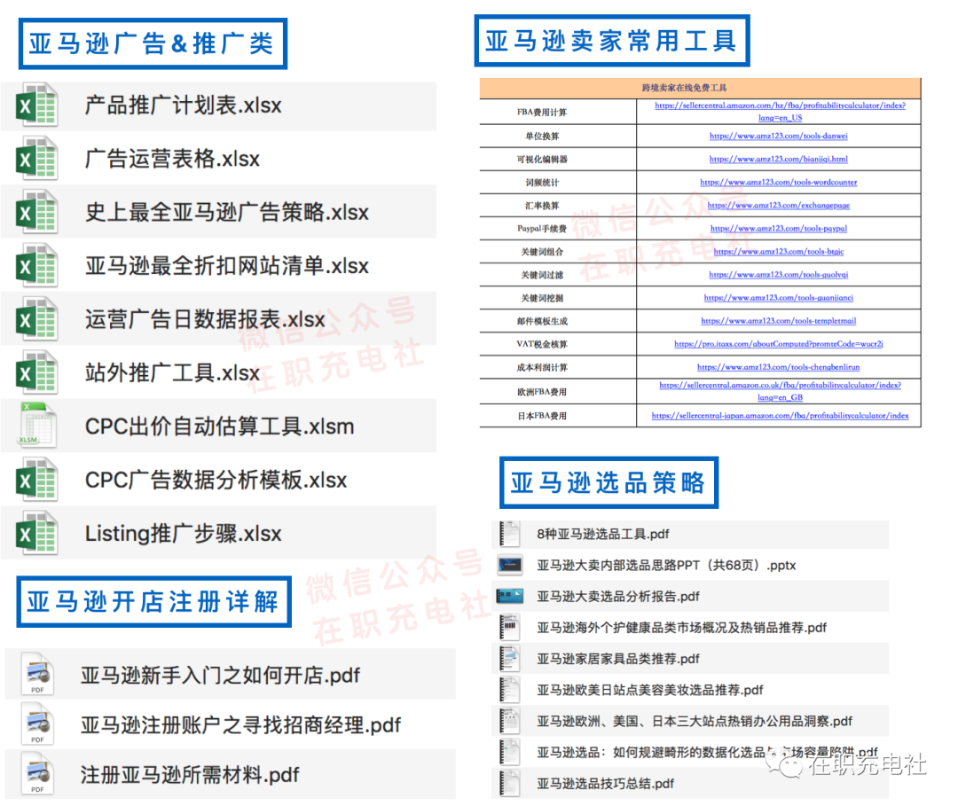Click the PDF icon for 亚马逊新手入门之如何开店.pdf
Screen dimensions: 958x806
tap(37, 674)
